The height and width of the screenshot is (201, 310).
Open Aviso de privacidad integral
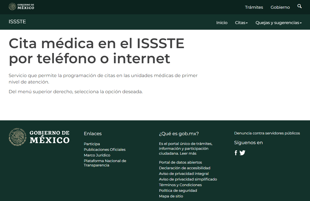(x=184, y=174)
